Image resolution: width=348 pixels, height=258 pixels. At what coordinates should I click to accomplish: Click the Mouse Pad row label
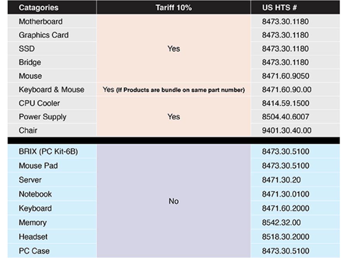38,165
